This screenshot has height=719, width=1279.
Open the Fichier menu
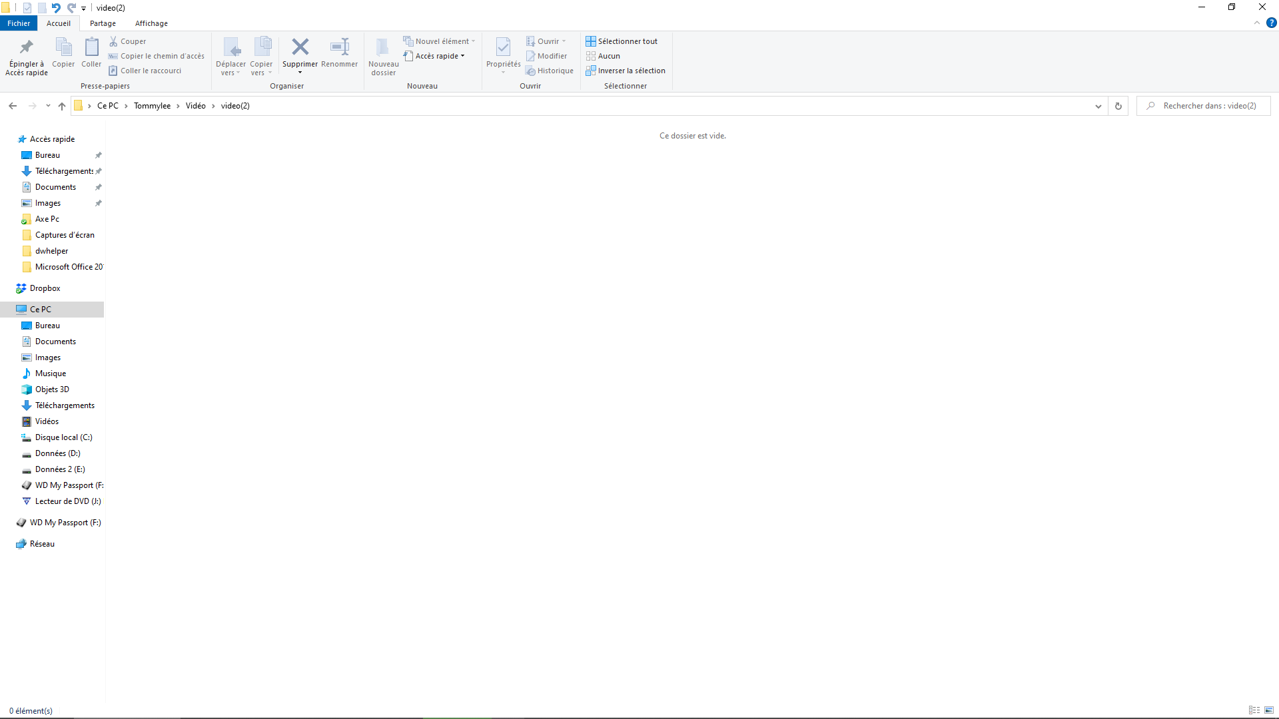(x=19, y=23)
